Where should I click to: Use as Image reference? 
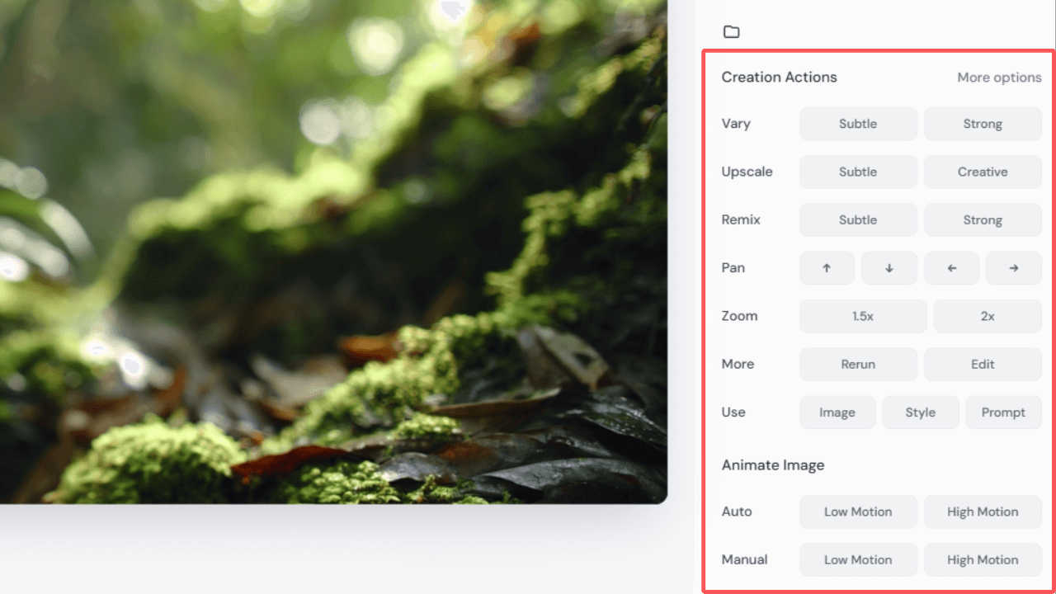coord(837,412)
